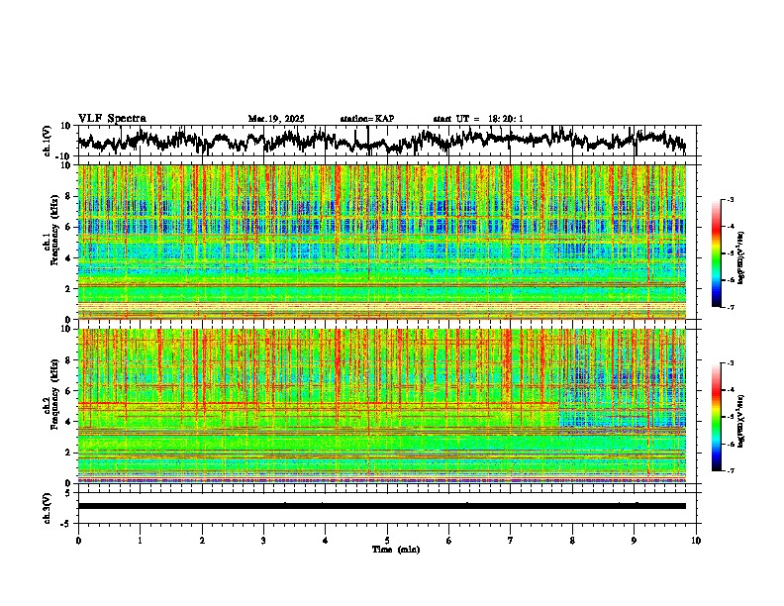Click time axis tick label "3"

[x=263, y=541]
